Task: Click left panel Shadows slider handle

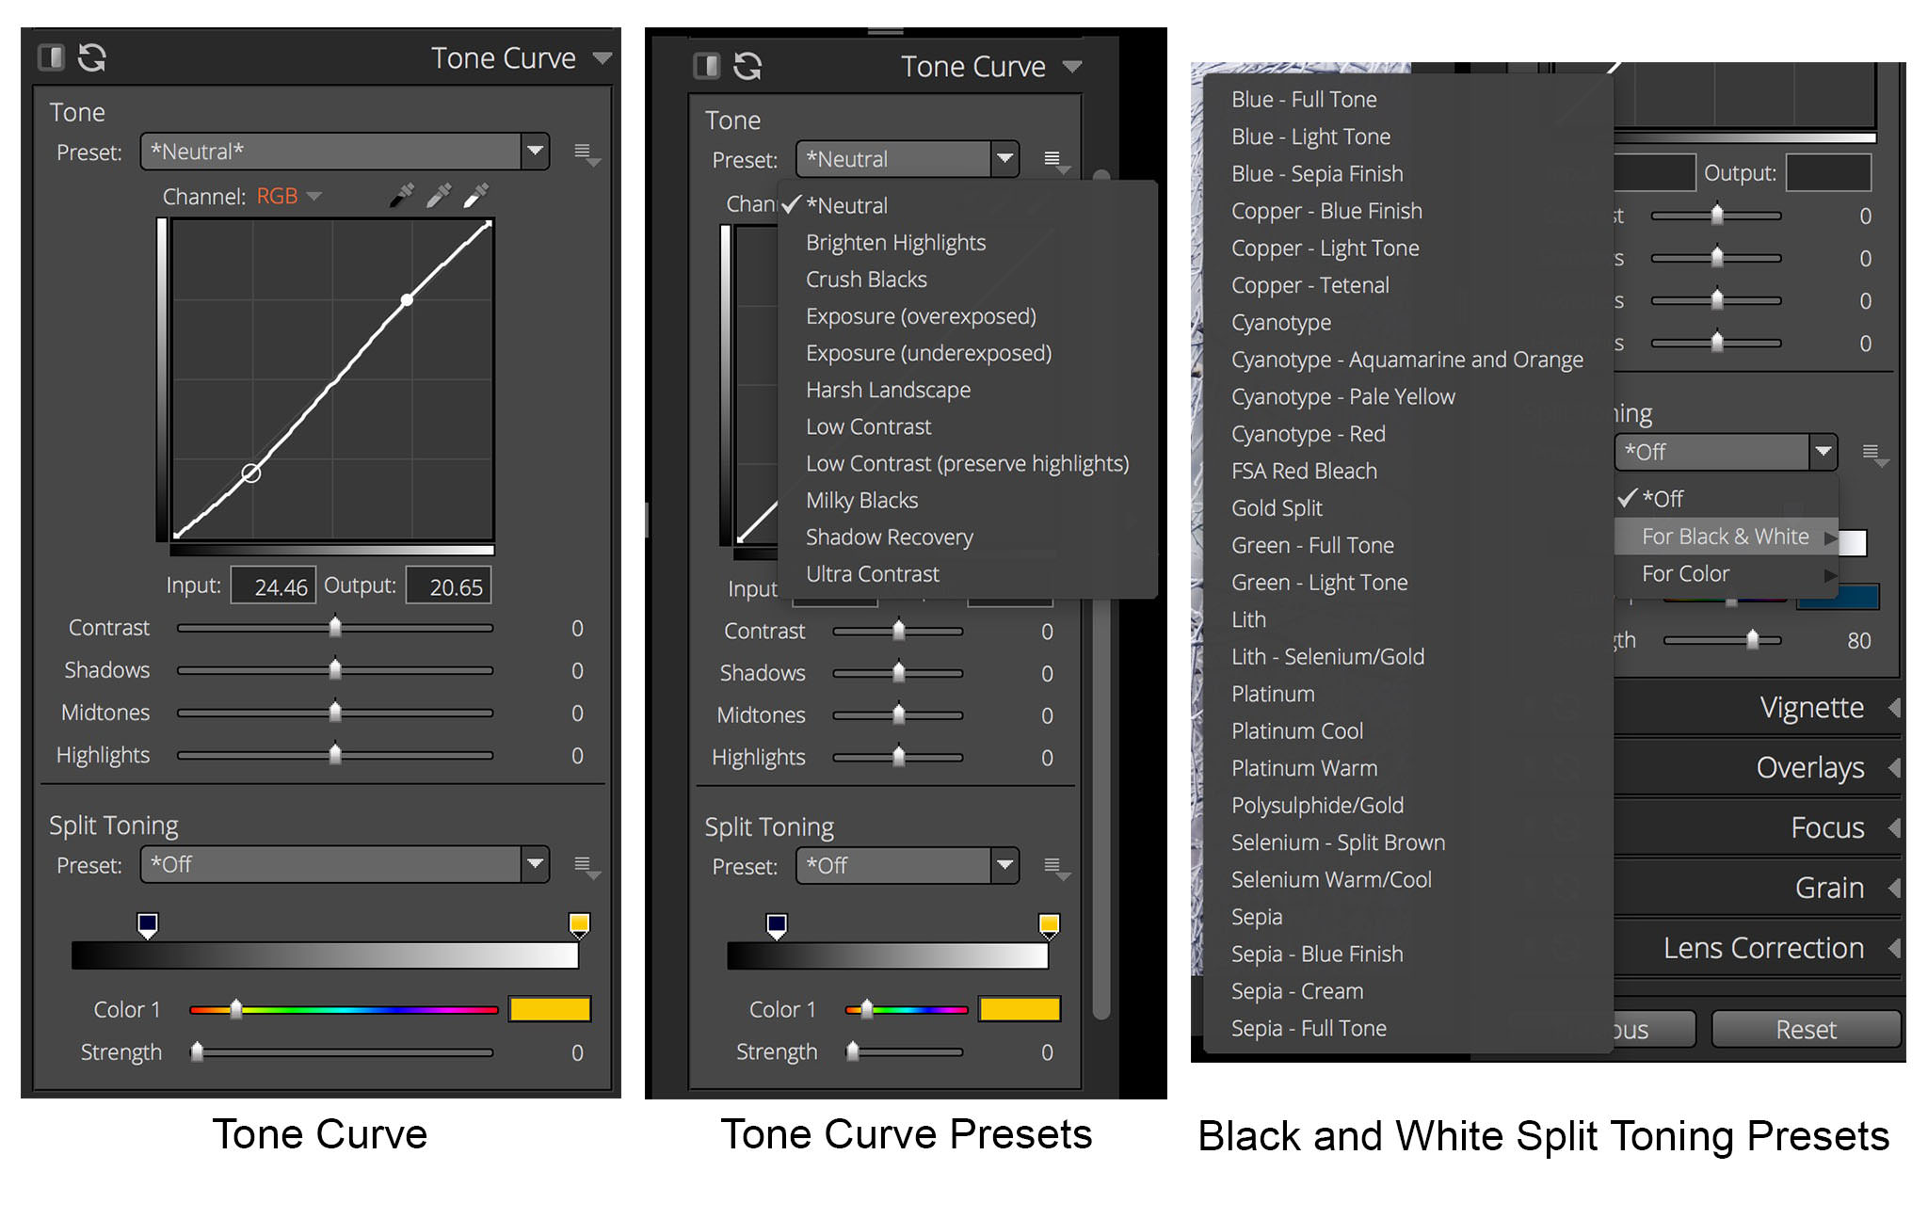Action: 335,669
